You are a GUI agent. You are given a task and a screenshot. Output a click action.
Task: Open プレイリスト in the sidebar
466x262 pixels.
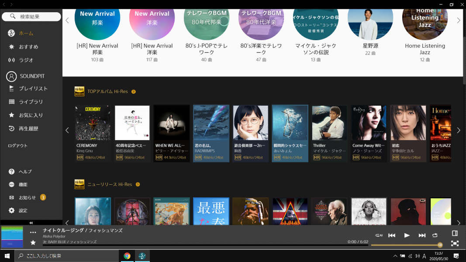(x=28, y=89)
